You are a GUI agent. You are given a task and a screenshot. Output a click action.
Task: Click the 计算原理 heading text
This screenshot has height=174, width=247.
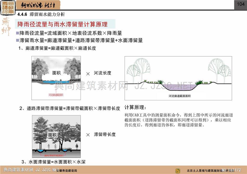(135, 108)
